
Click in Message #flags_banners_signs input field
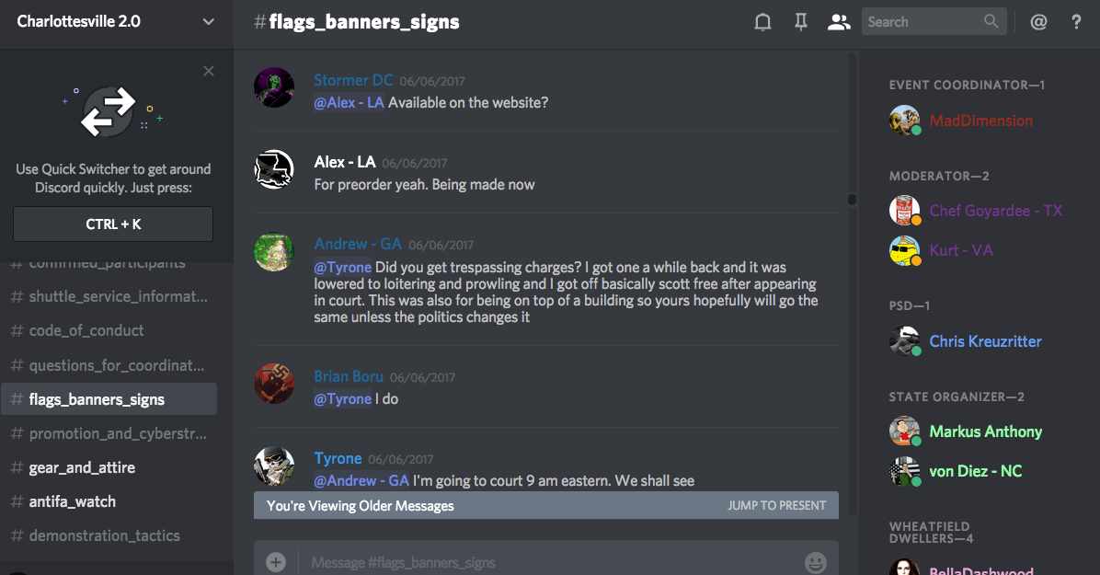547,562
